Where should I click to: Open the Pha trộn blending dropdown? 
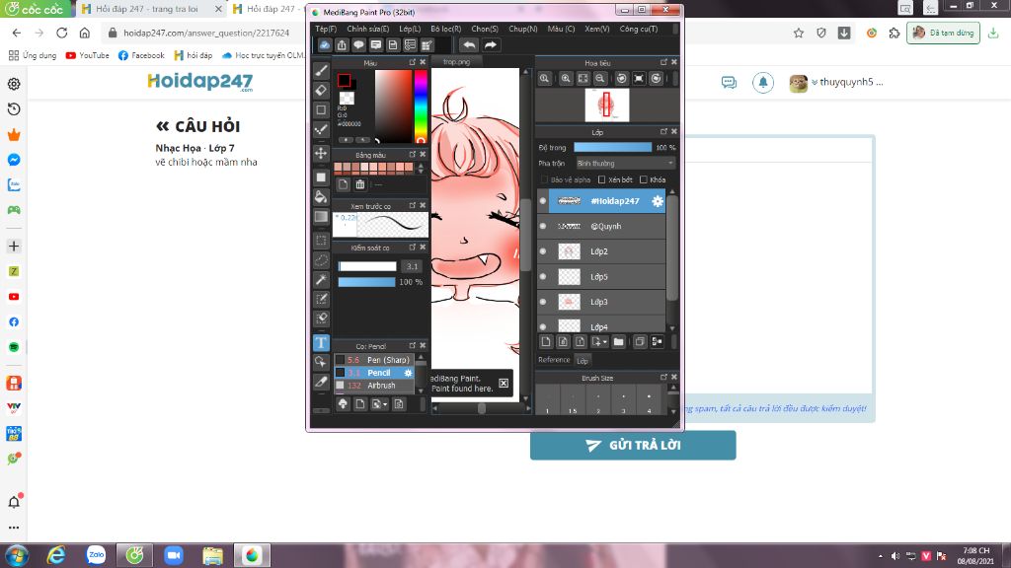coord(625,164)
